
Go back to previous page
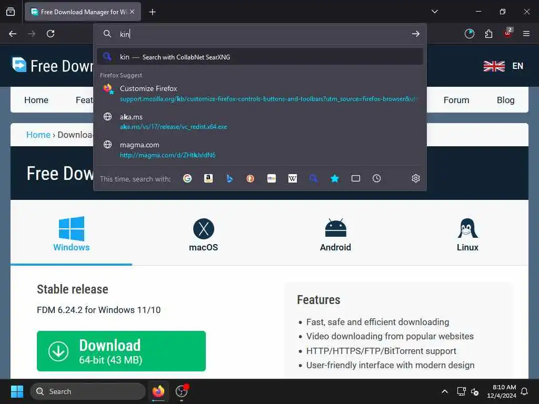(x=13, y=34)
